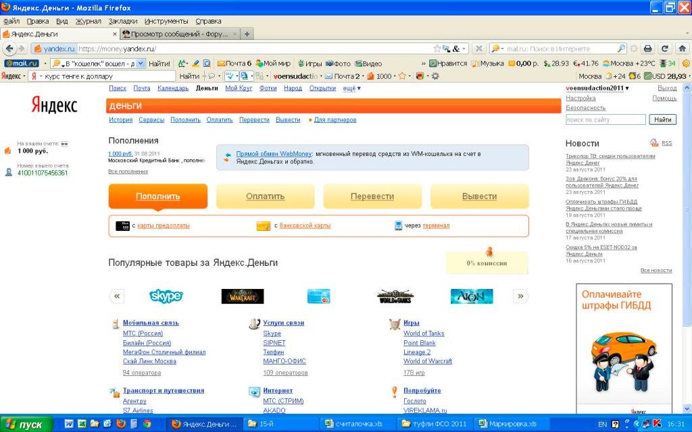Screen dimensions: 692x432
Task: Click the print icon in navigation toolbar
Action: 647,49
